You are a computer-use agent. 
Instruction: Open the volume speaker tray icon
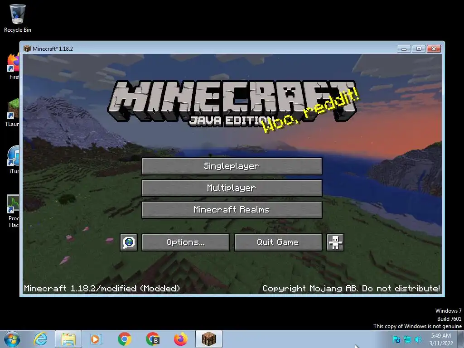(x=418, y=339)
